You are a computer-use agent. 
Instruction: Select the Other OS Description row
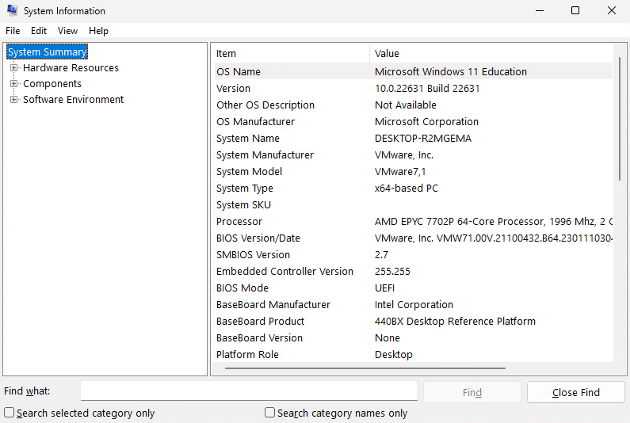[x=414, y=105]
